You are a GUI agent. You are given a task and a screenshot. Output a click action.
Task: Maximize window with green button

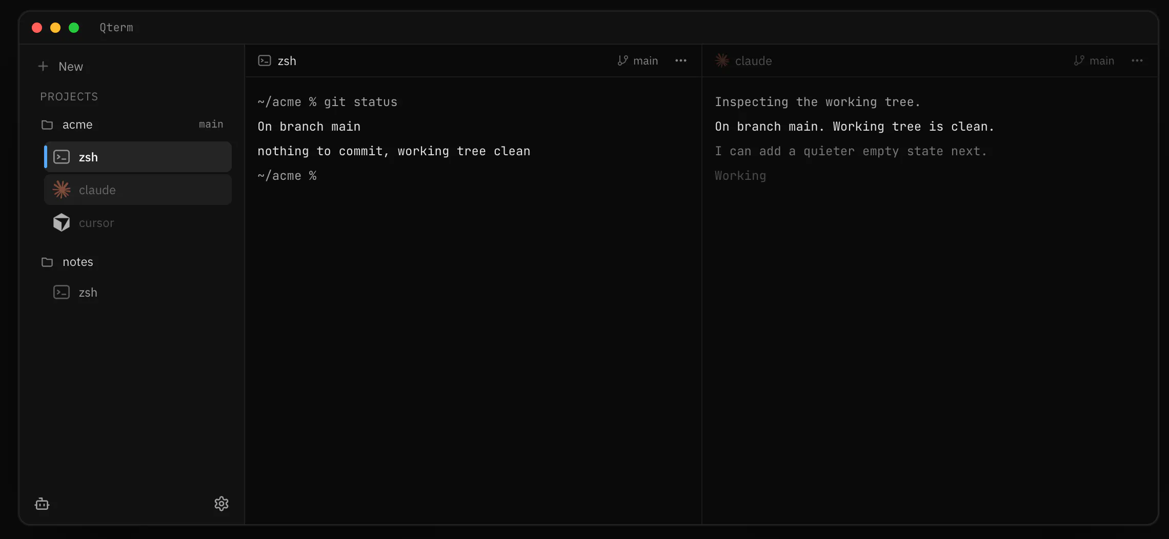(74, 28)
